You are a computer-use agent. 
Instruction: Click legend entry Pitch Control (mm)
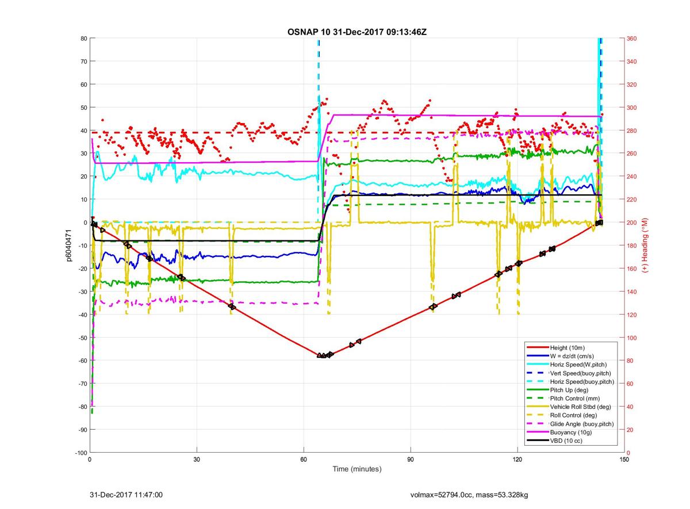tap(576, 399)
